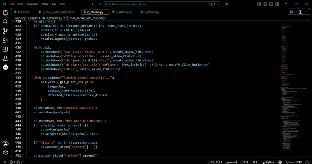Go to line via Ln 352, Col 1

click(x=214, y=162)
